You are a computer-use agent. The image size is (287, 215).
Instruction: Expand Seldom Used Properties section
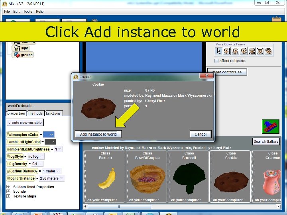(x=8, y=187)
